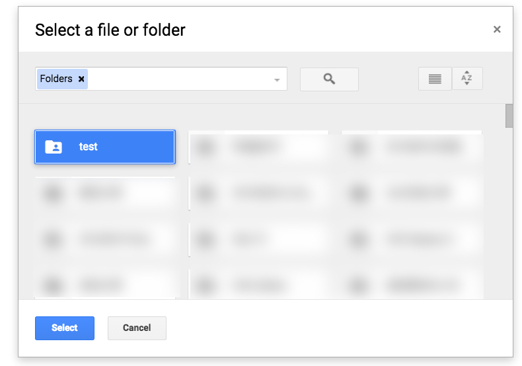Viewport: 522px width, 366px height.
Task: Focus the search filter input field
Action: [x=178, y=79]
